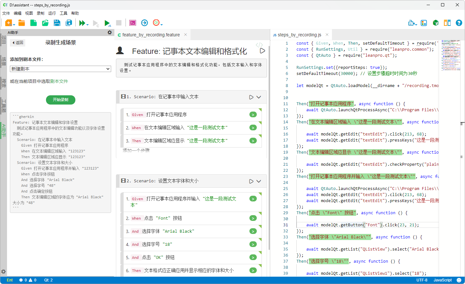Go back with the 返回 button

click(x=18, y=43)
